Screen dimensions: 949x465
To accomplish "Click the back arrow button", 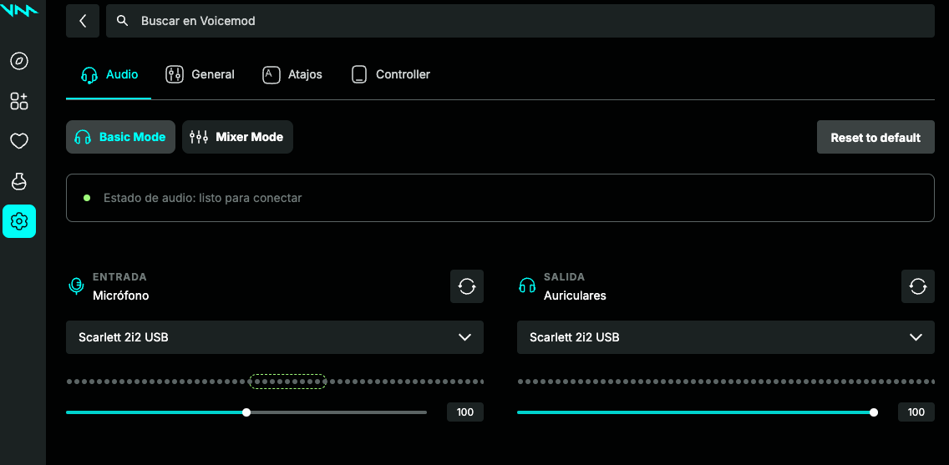I will [x=83, y=21].
